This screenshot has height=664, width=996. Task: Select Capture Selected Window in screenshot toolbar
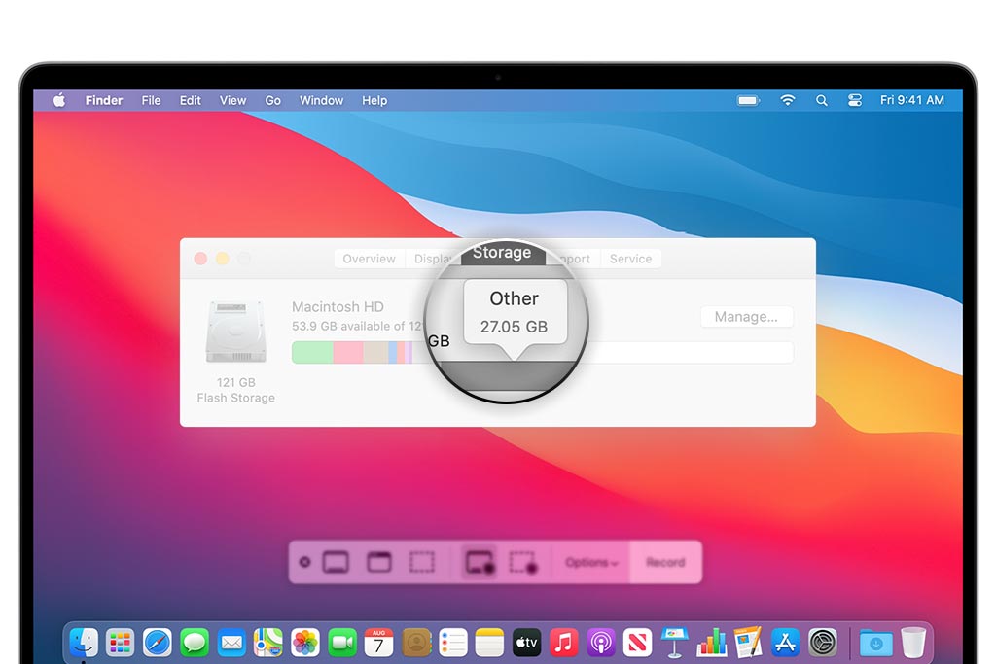point(379,563)
